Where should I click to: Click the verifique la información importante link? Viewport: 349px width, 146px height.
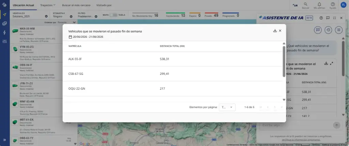(301, 140)
